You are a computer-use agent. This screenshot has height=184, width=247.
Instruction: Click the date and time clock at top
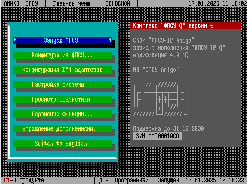(217, 4)
